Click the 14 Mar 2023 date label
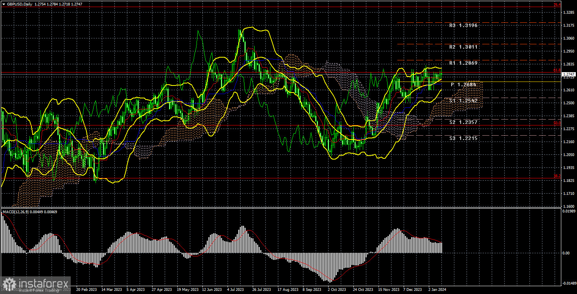 pos(112,290)
